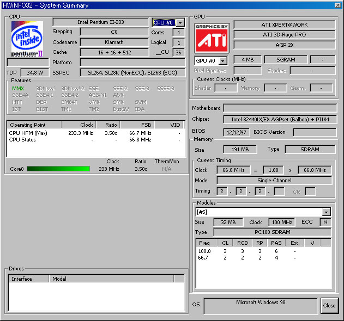Click the OS field Microsoft Windows 98
This screenshot has height=321, width=344.
tap(261, 306)
